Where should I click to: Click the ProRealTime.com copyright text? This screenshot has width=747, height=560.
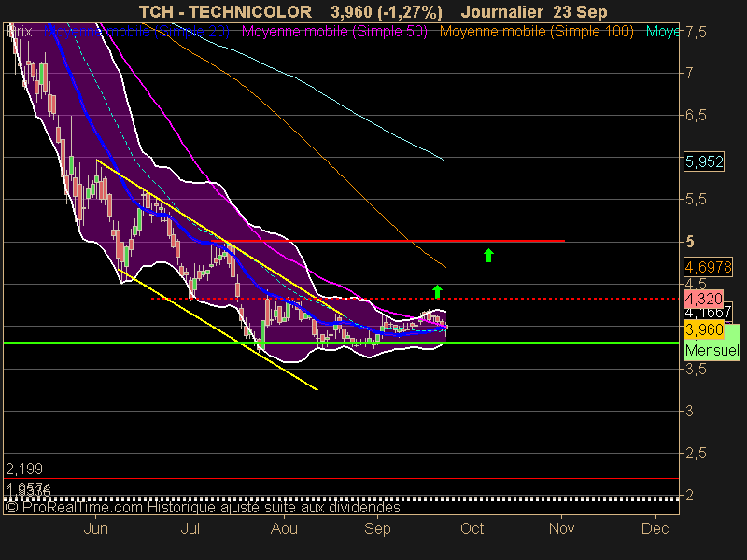[x=203, y=508]
